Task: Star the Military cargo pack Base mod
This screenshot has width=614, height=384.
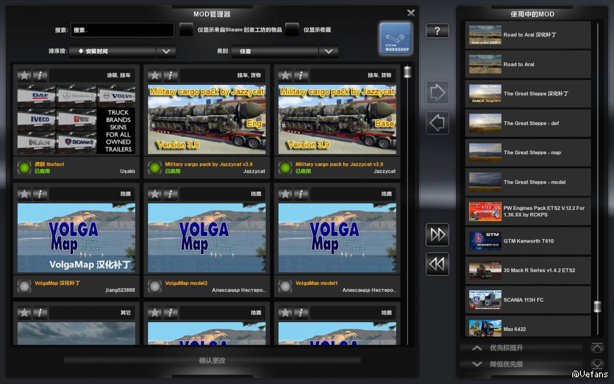Action: click(285, 75)
